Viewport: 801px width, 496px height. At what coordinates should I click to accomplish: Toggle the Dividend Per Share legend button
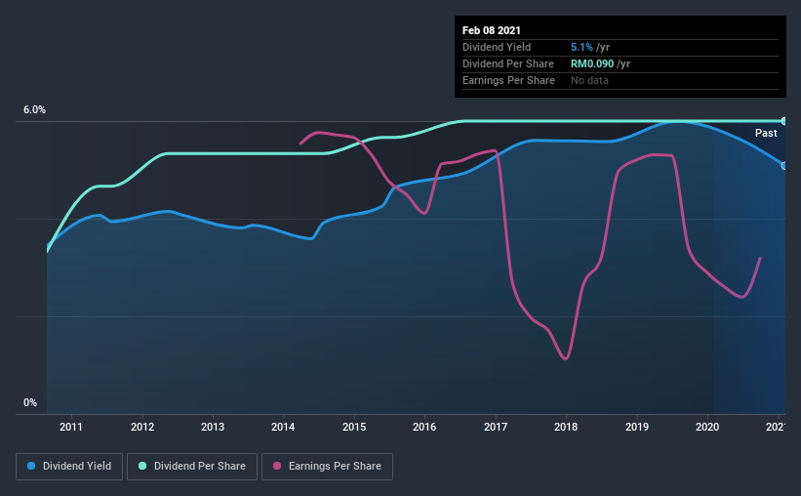[x=192, y=467]
